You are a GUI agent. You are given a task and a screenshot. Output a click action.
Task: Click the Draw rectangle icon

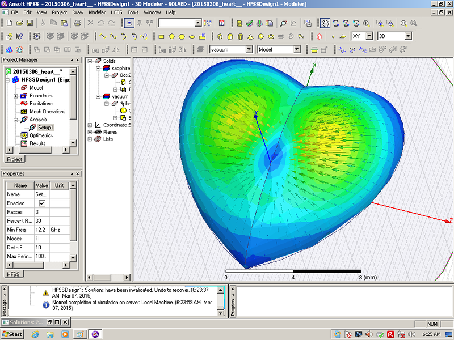[161, 36]
